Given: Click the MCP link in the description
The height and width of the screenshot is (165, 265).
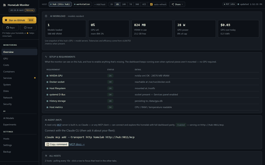Looking at the screenshot, I should pos(59,125).
